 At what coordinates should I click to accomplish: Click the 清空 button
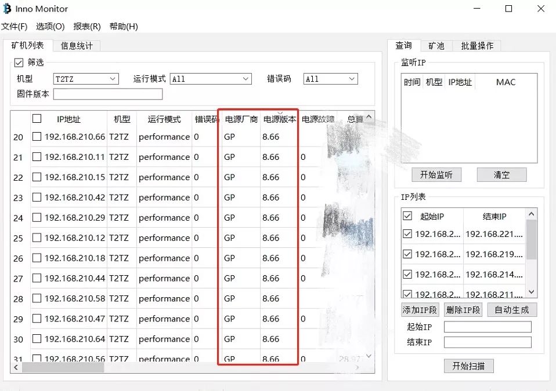click(501, 174)
